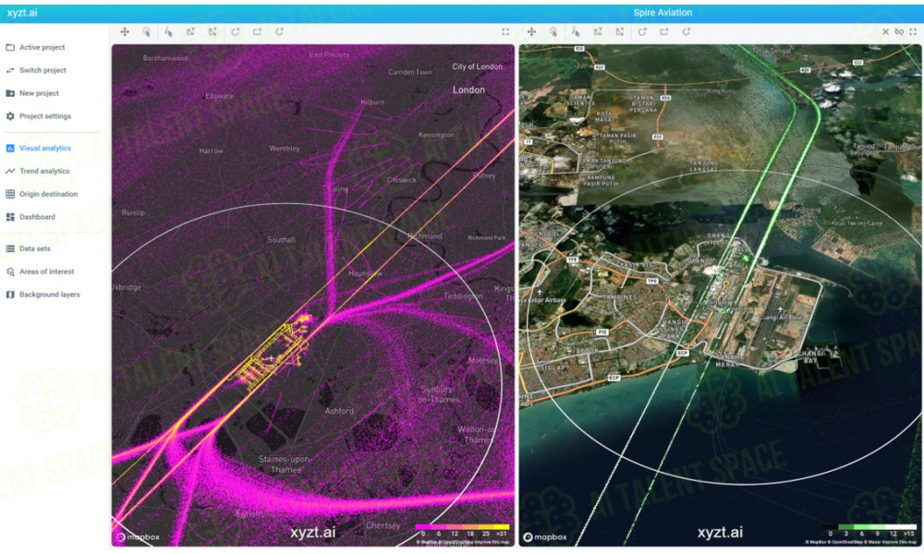Activate the info pointer tool in right toolbar
Screen dimensions: 924x554
point(576,31)
